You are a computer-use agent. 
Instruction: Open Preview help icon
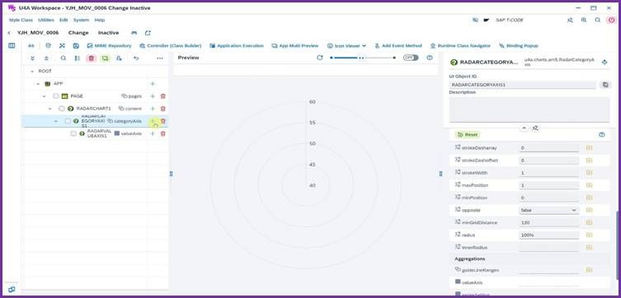(x=430, y=58)
